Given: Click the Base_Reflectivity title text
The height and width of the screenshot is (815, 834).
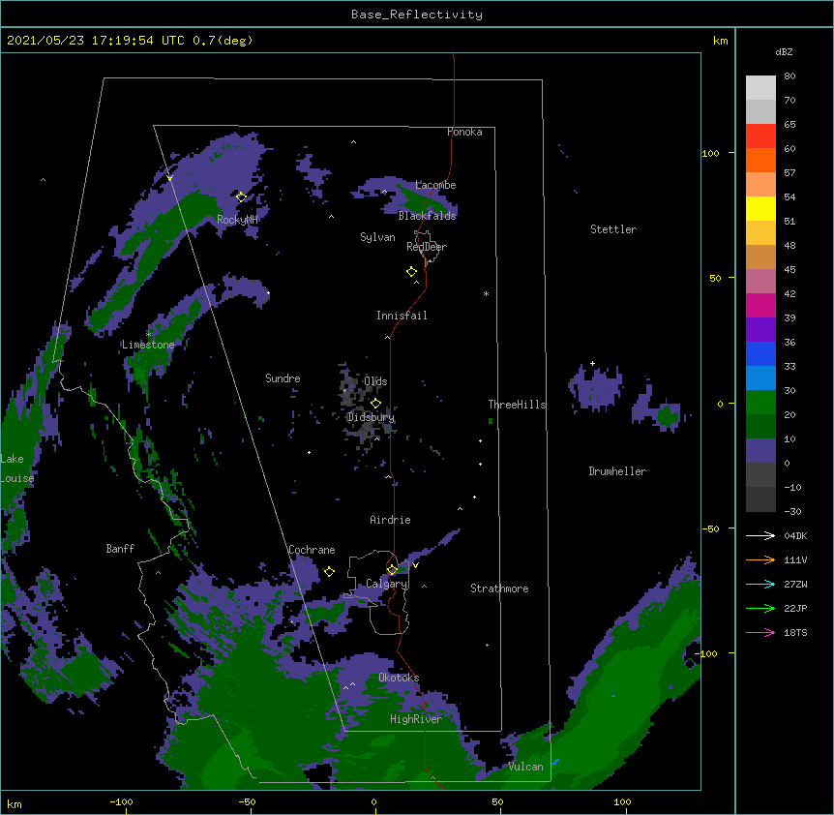Looking at the screenshot, I should (x=416, y=15).
